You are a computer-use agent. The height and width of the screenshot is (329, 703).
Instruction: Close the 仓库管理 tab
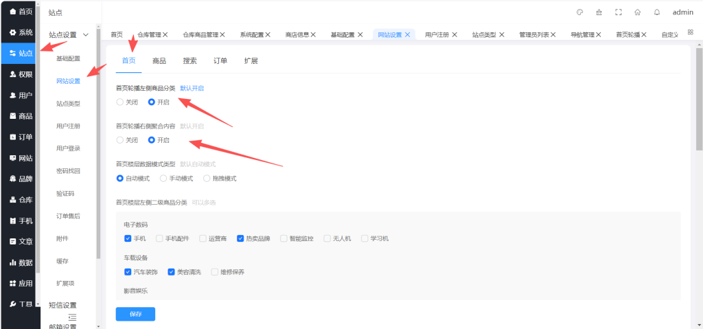[x=165, y=34]
